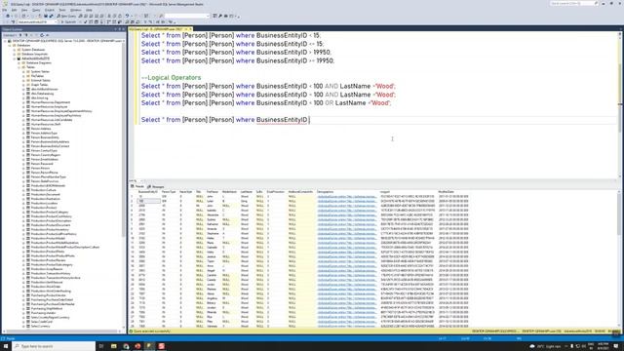Select the Production.WorkOrder table

click(46, 286)
